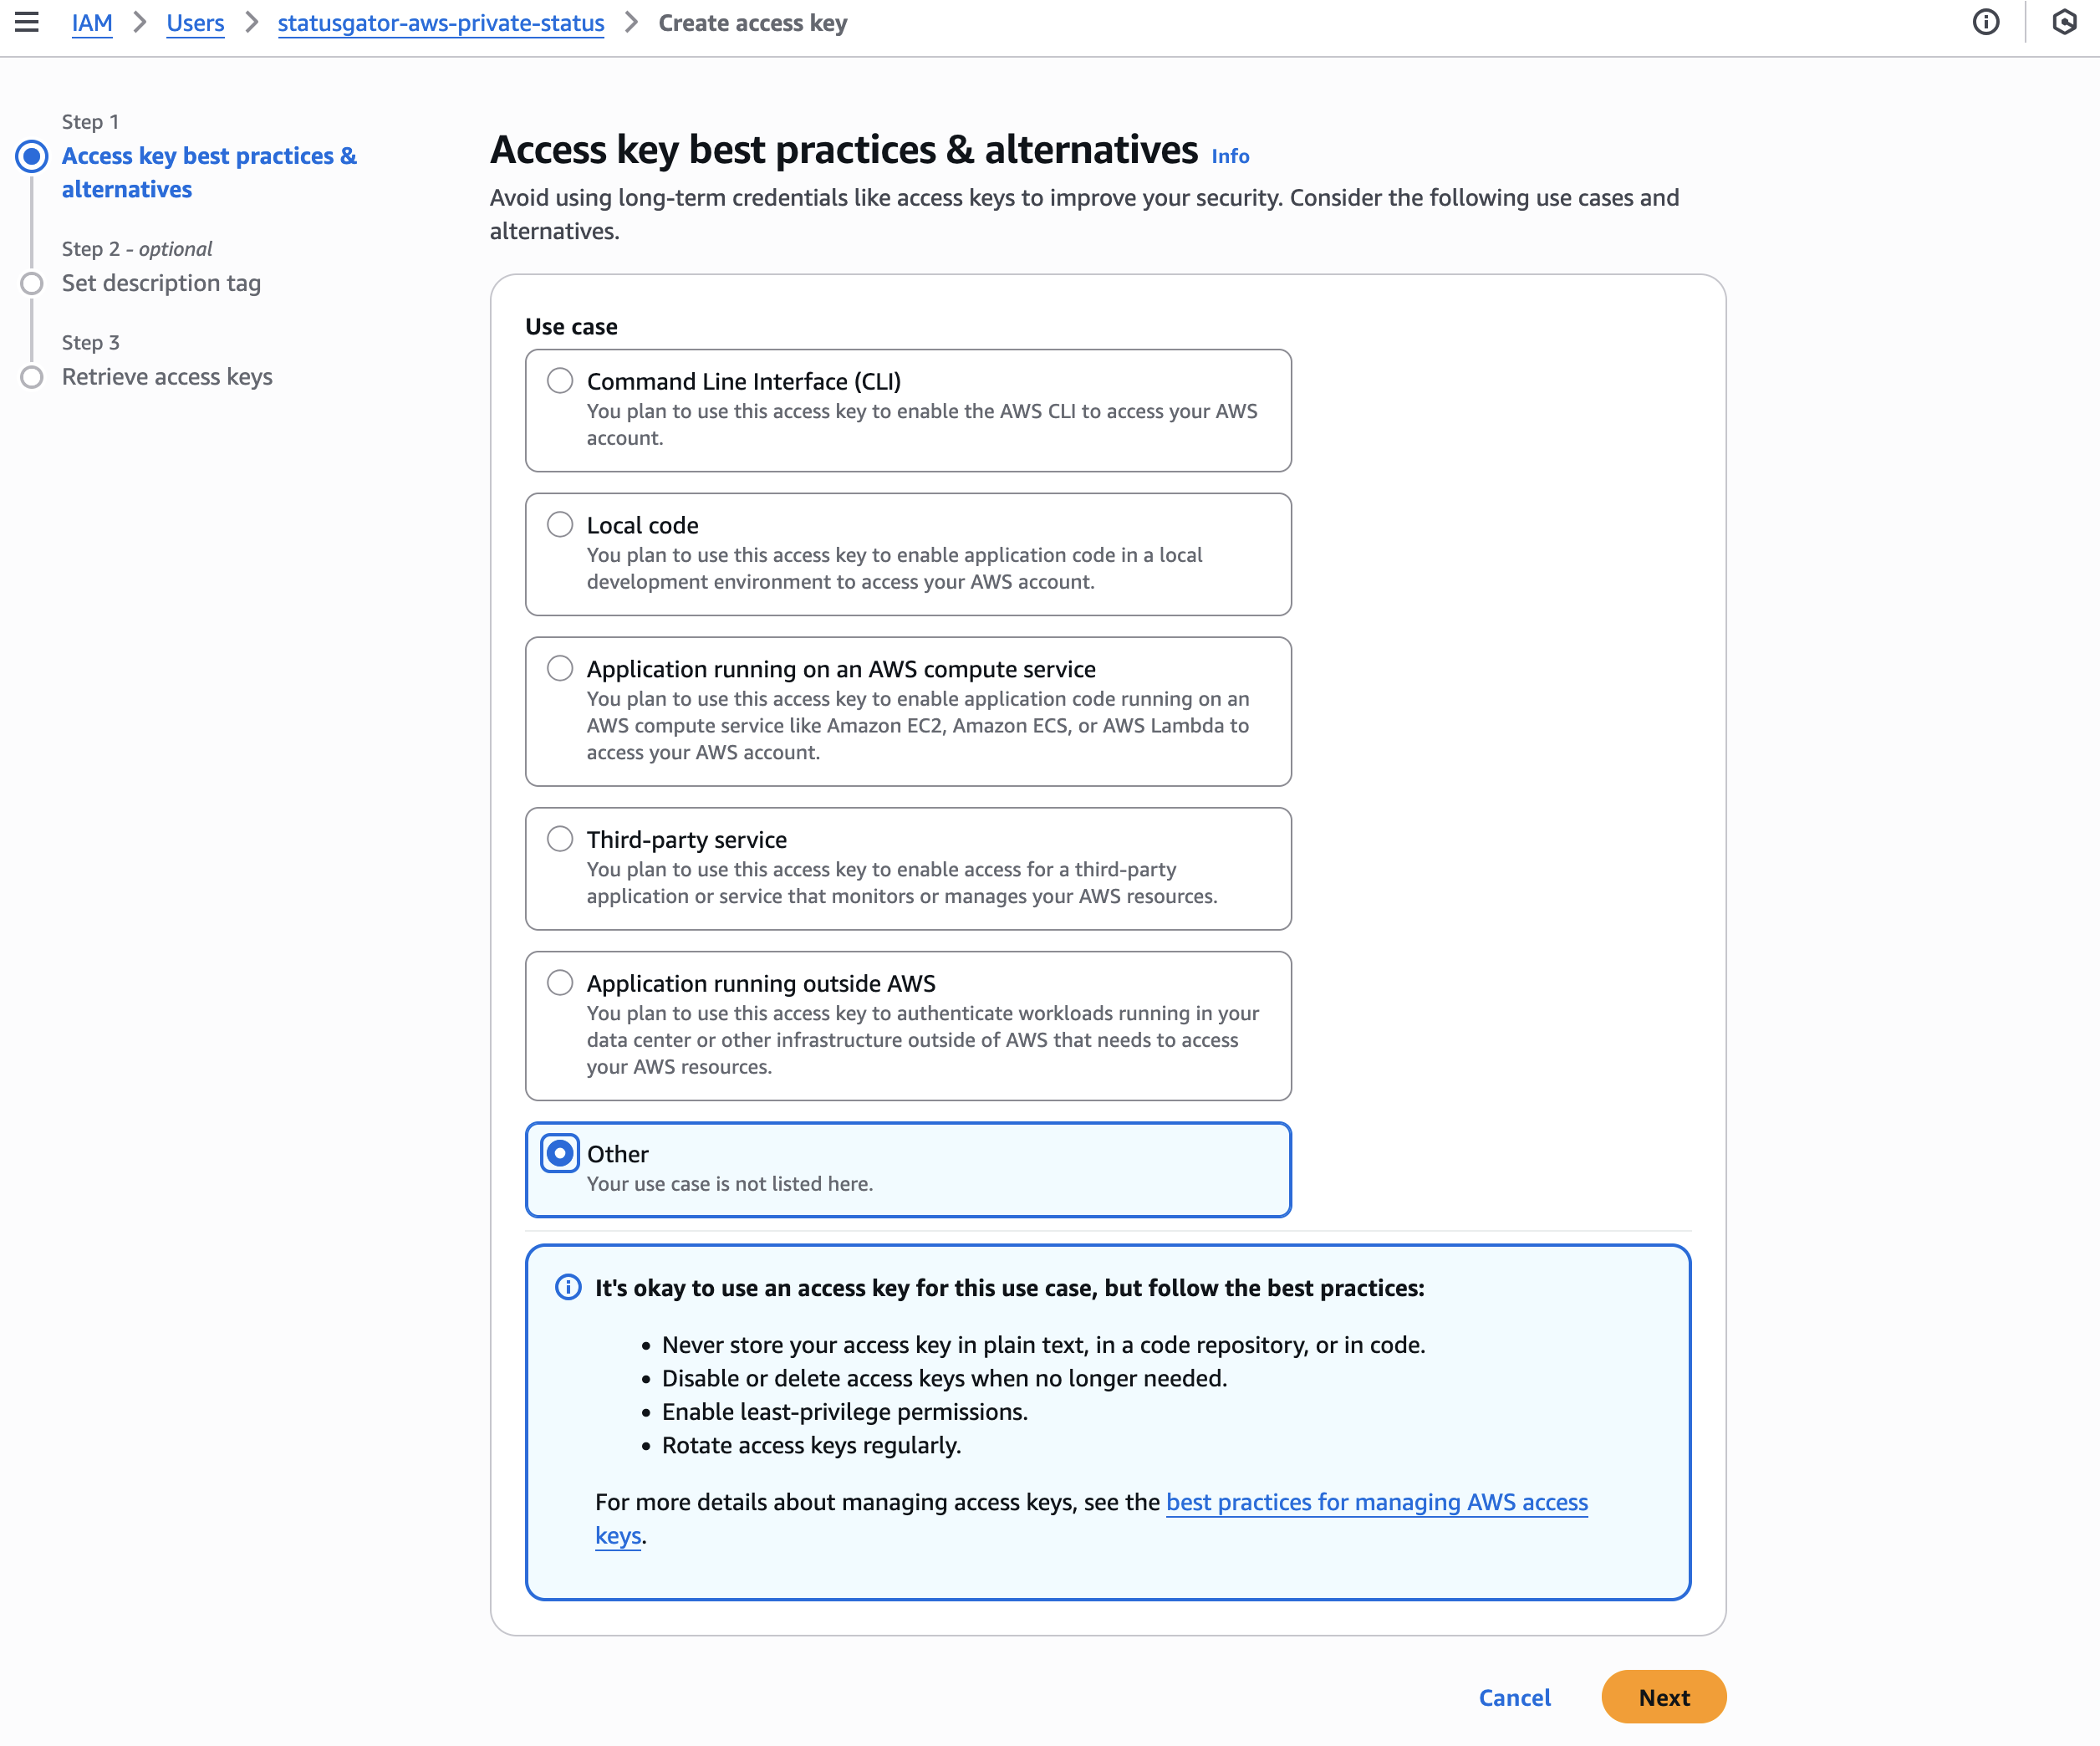Pick Application running outside AWS option
The width and height of the screenshot is (2100, 1746).
pos(560,983)
